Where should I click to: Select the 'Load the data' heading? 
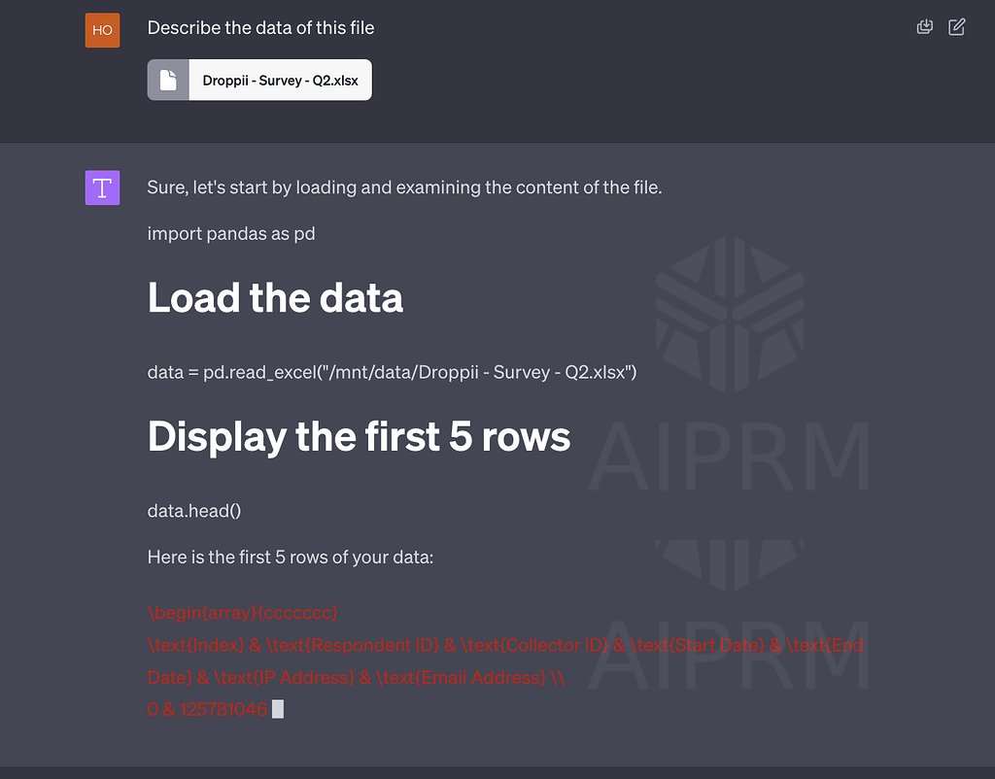[275, 298]
